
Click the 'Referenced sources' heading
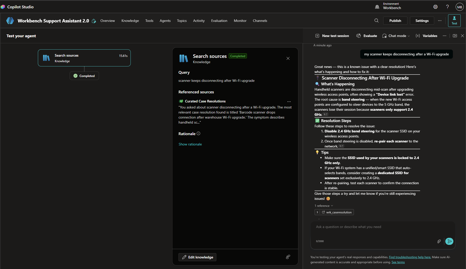point(196,92)
